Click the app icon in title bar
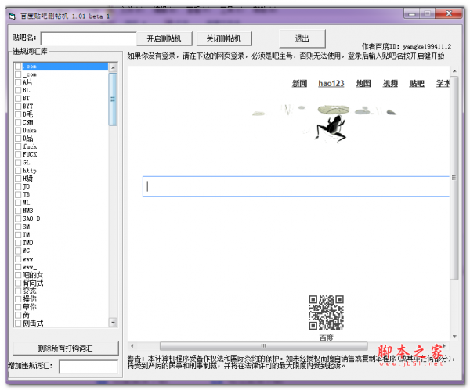This screenshot has height=390, width=470. 13,16
